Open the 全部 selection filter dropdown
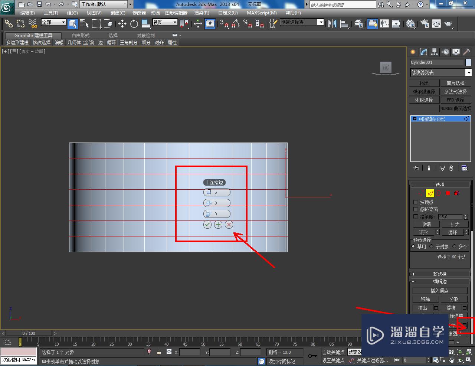The height and width of the screenshot is (366, 475). (x=53, y=22)
